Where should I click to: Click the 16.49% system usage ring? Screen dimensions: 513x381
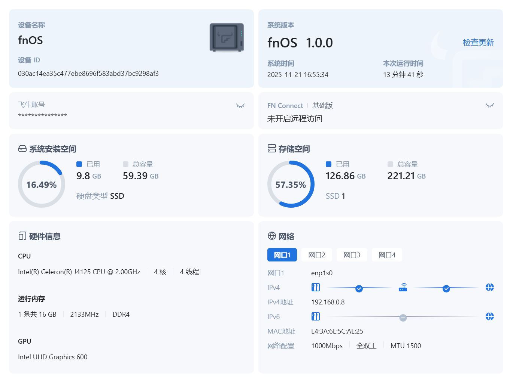pyautogui.click(x=42, y=184)
